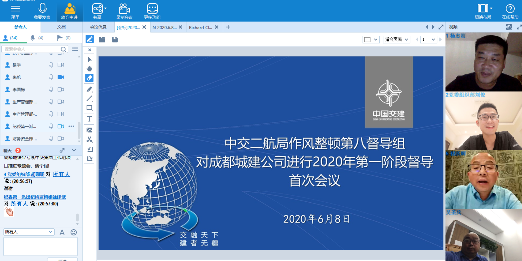This screenshot has width=522, height=261.
Task: Open the page number dropdown
Action: pyautogui.click(x=429, y=40)
